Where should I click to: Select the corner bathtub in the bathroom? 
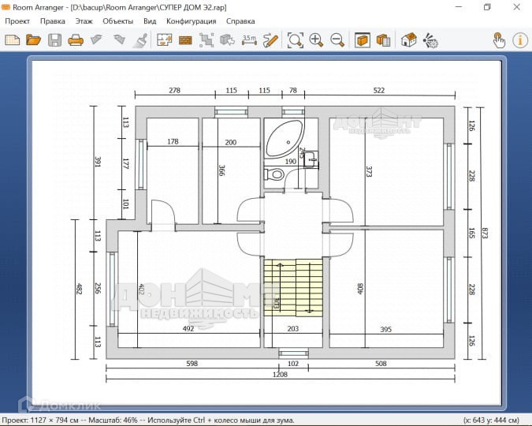(284, 140)
